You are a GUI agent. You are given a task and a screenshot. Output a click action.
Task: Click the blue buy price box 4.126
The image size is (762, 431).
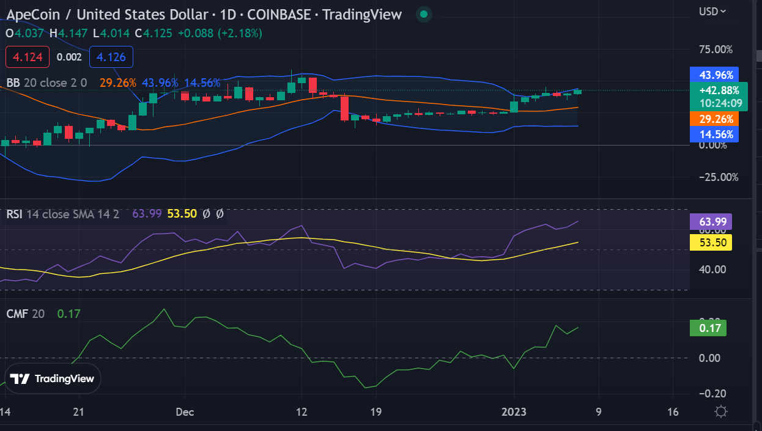tap(111, 57)
